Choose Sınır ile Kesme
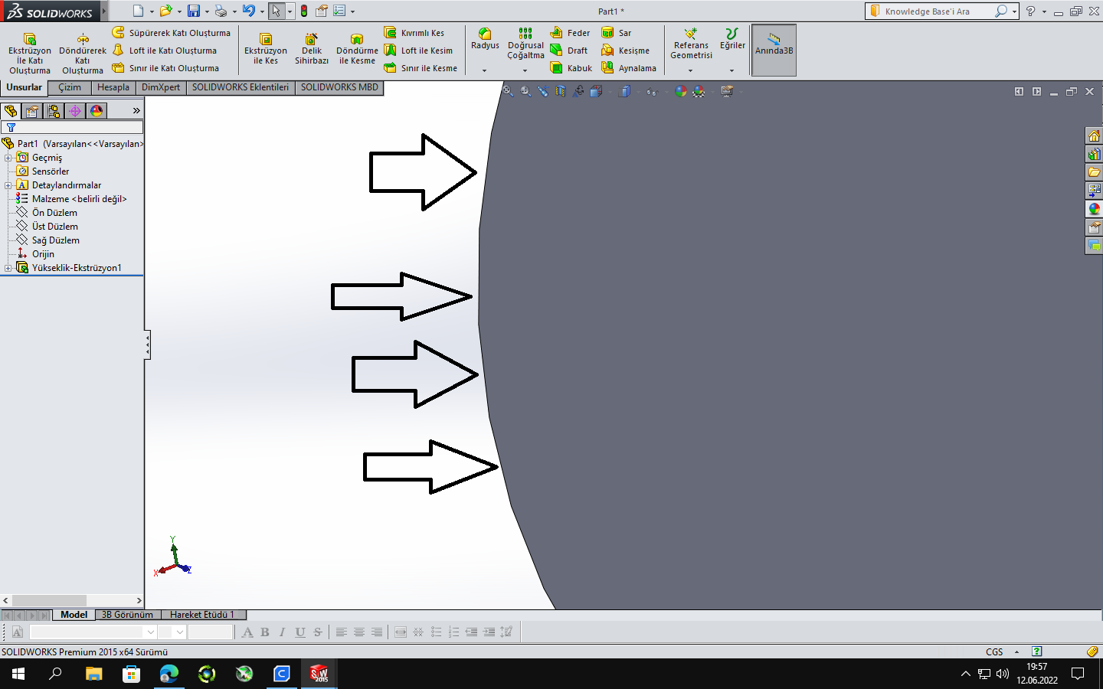The height and width of the screenshot is (689, 1103). click(421, 68)
